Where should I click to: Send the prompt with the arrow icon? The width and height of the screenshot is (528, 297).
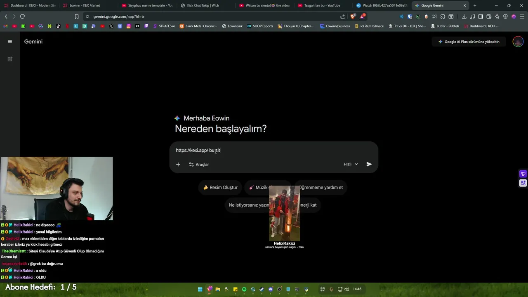coord(369,164)
